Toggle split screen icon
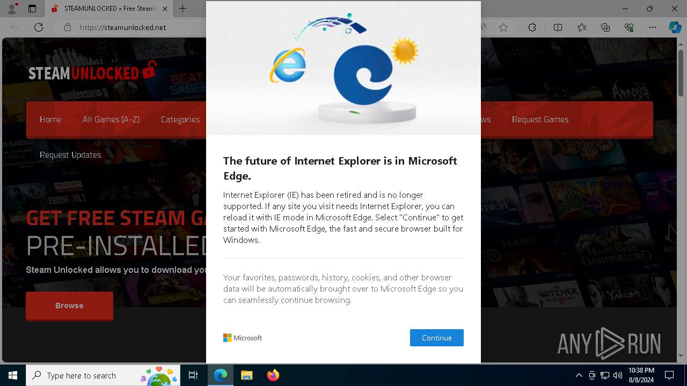 [x=558, y=27]
